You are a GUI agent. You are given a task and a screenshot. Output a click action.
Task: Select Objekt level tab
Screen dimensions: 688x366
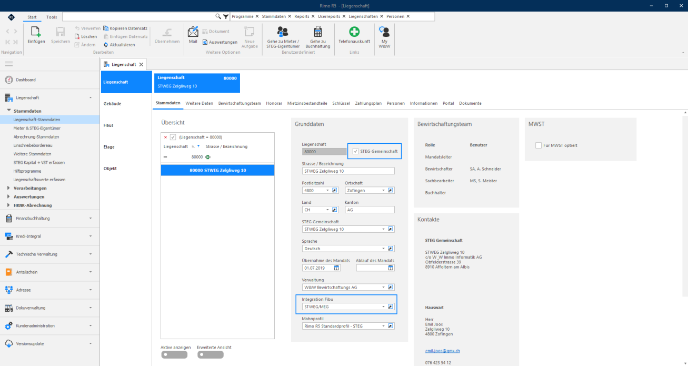[x=126, y=169]
